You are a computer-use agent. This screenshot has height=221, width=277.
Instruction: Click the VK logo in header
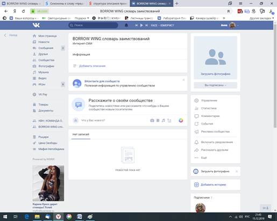[x=36, y=25]
